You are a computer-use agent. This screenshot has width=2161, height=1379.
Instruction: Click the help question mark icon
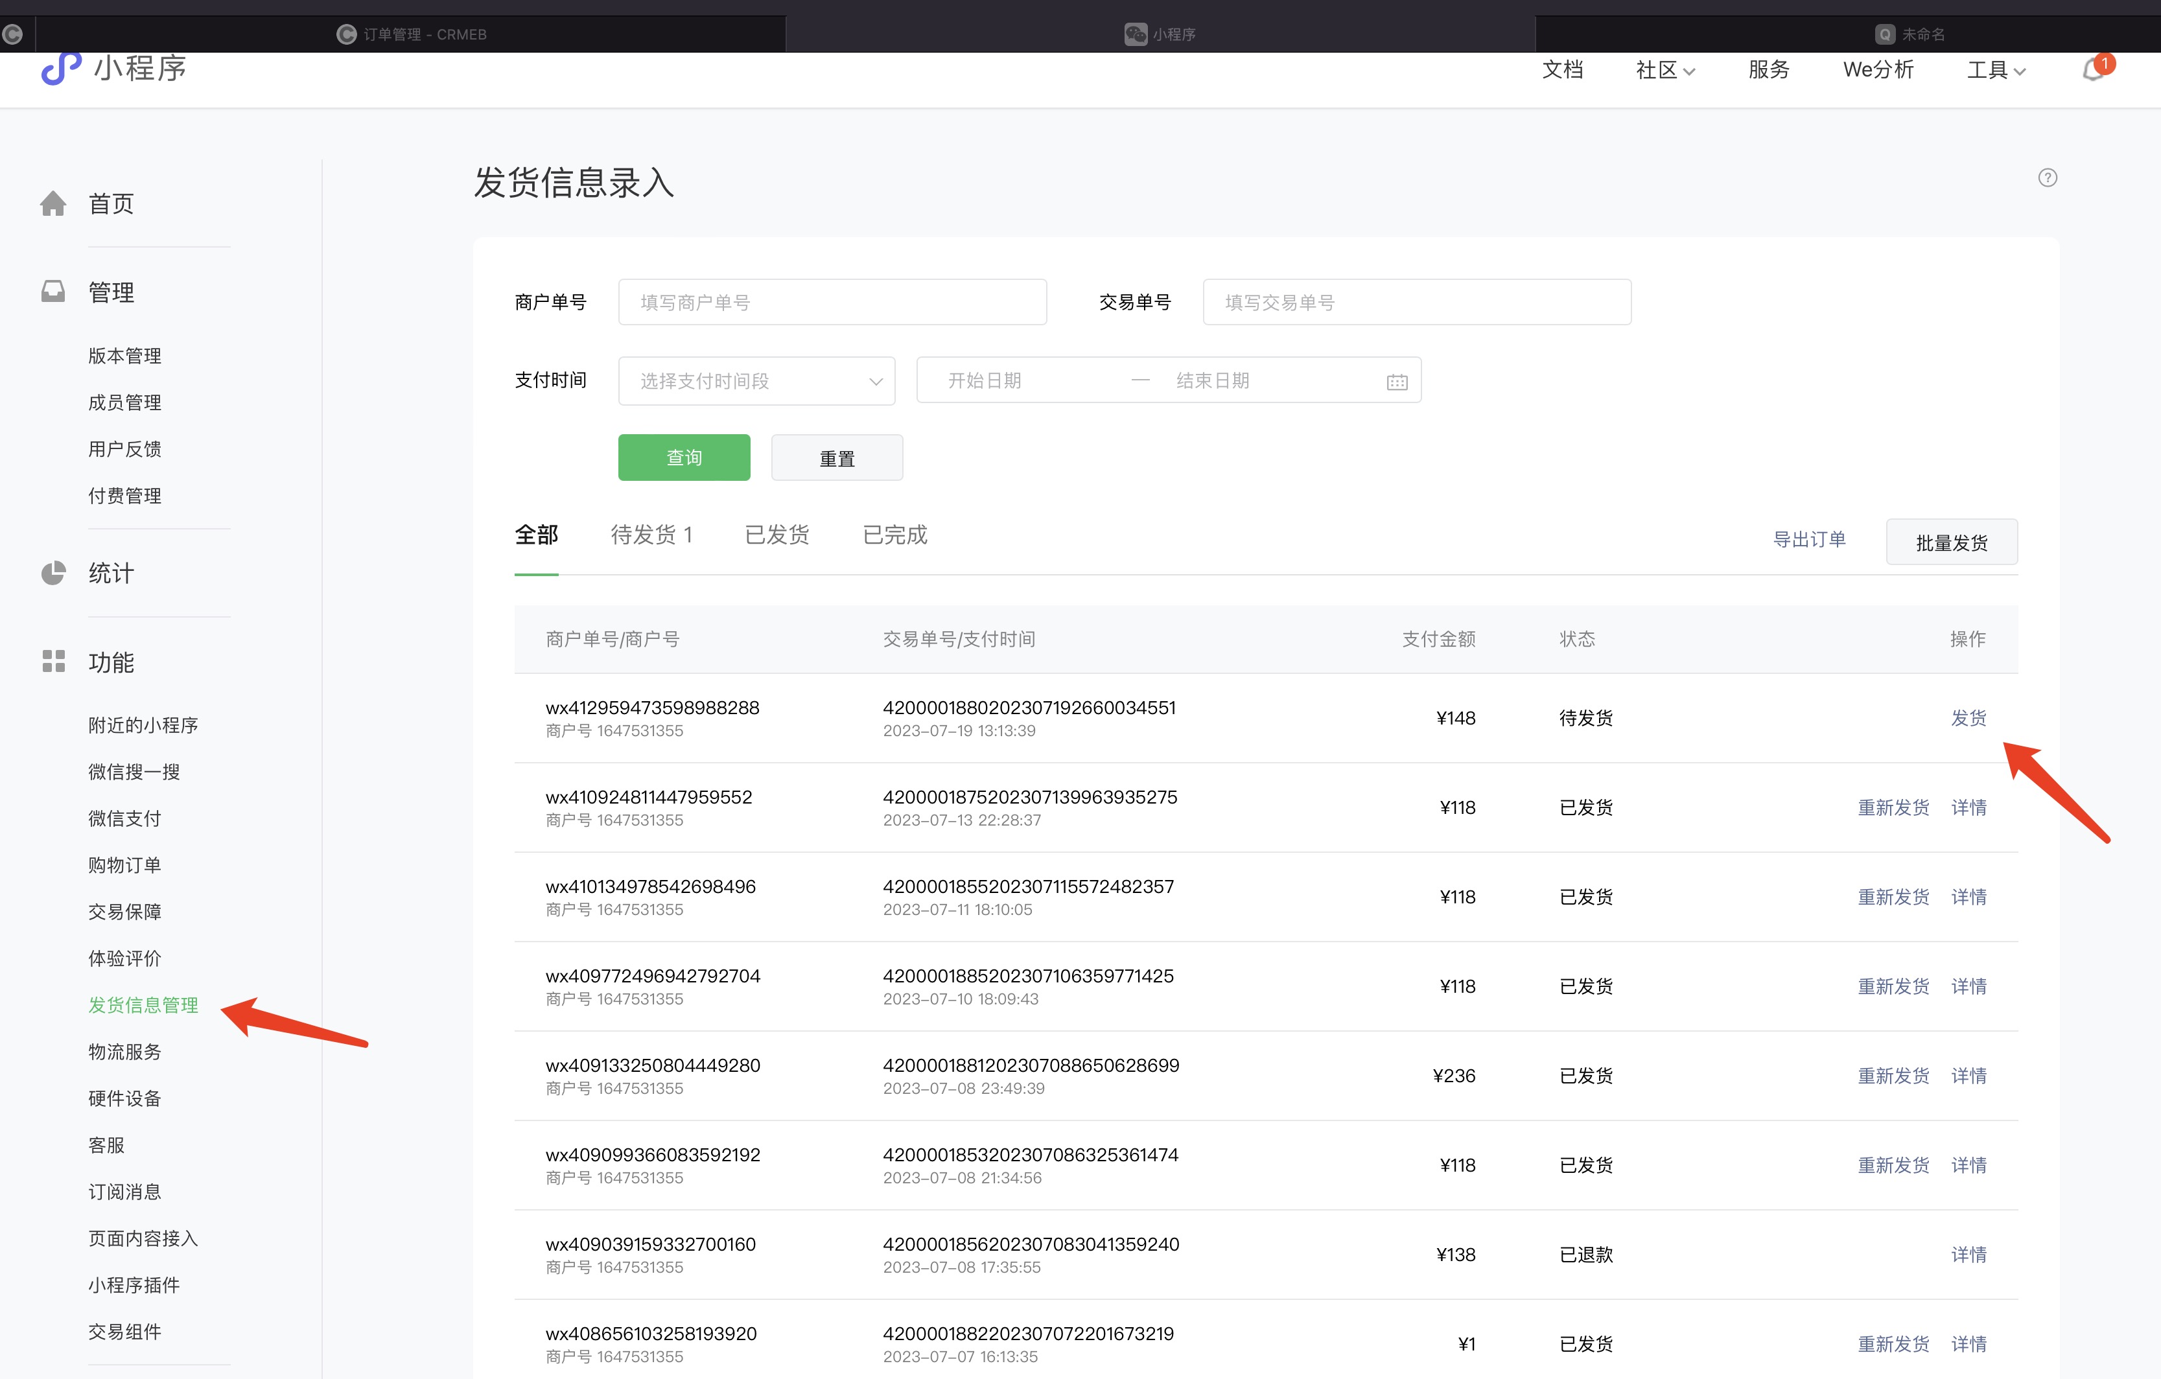coord(2047,178)
